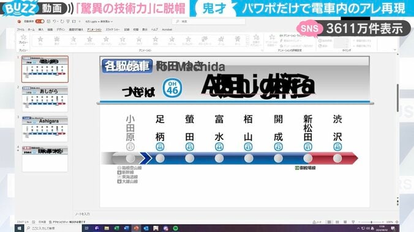
Task: Select the fourth animation effect star in gallery
Action: pos(89,40)
